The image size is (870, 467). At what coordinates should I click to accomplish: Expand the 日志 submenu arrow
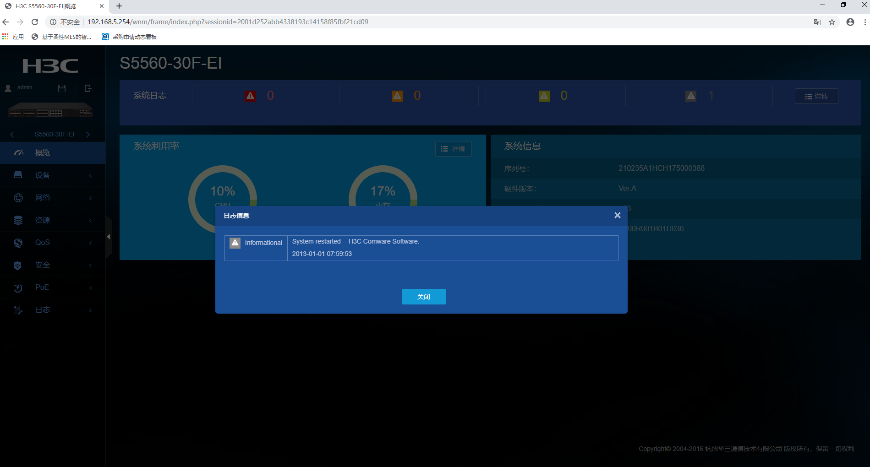(x=91, y=310)
